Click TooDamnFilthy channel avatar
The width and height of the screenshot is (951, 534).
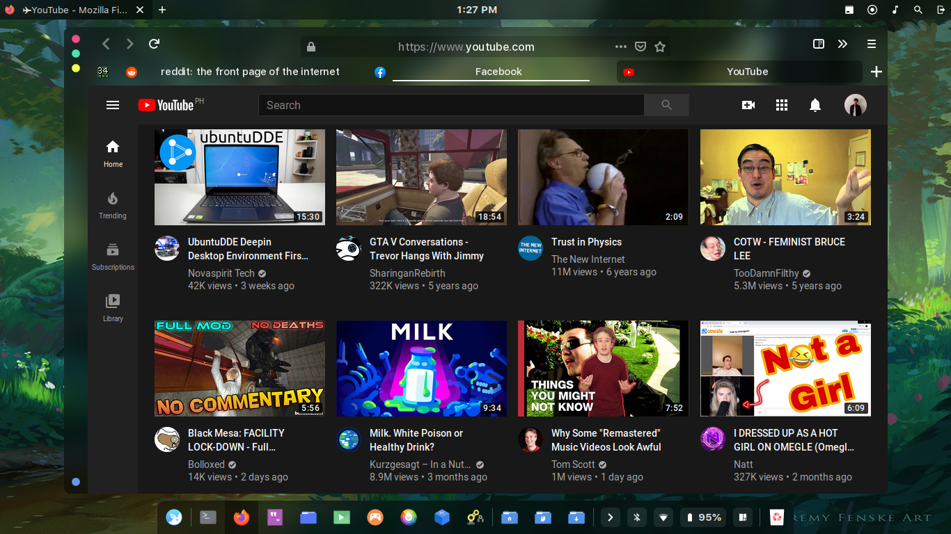coord(713,248)
